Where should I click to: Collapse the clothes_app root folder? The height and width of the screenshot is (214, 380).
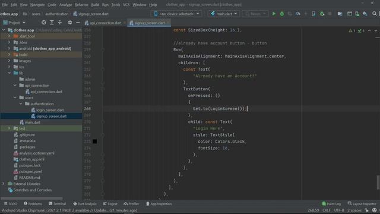[x=4, y=30]
